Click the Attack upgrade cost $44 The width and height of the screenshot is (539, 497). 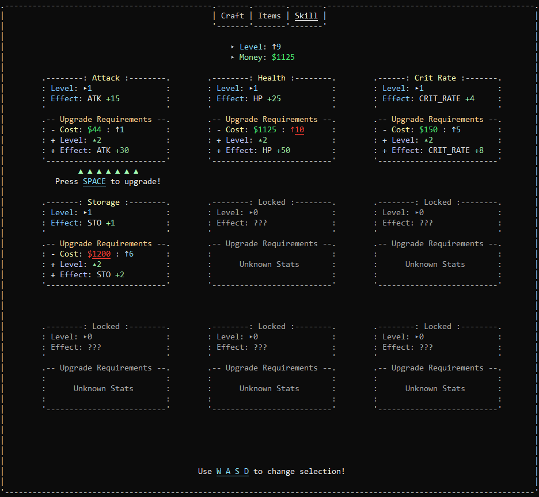94,130
